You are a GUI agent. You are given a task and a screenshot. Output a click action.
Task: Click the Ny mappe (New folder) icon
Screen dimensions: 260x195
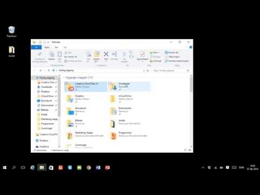(x=125, y=54)
